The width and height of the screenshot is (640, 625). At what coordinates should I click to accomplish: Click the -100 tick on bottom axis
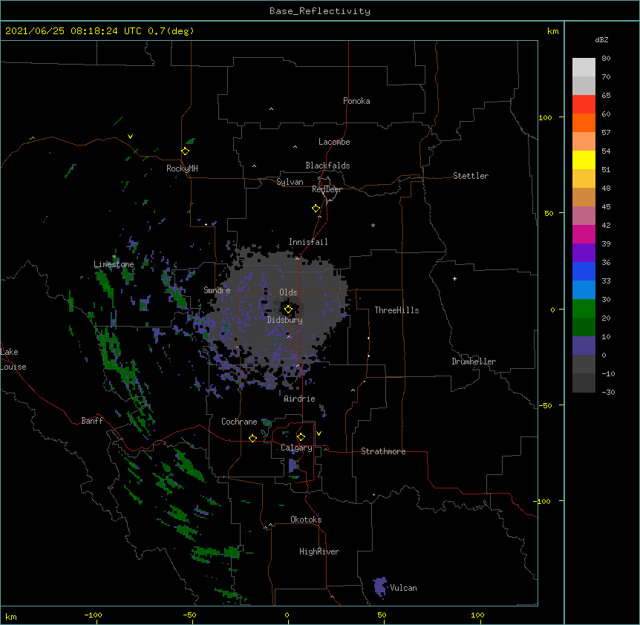(93, 615)
